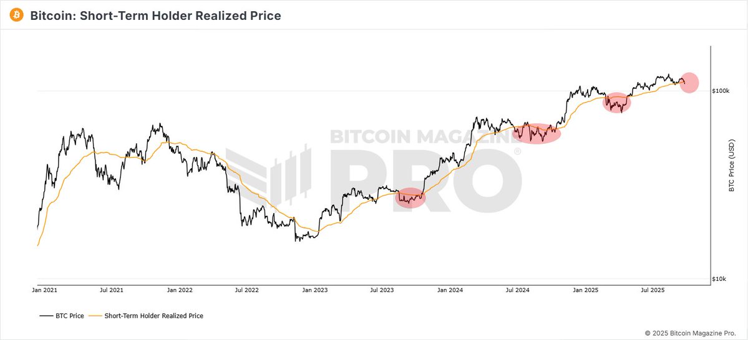Select the Jul 2022 x-axis label
This screenshot has height=340, width=748.
[247, 290]
